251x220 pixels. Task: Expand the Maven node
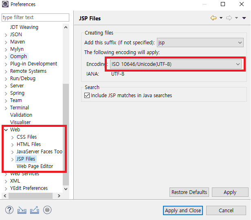click(x=6, y=42)
